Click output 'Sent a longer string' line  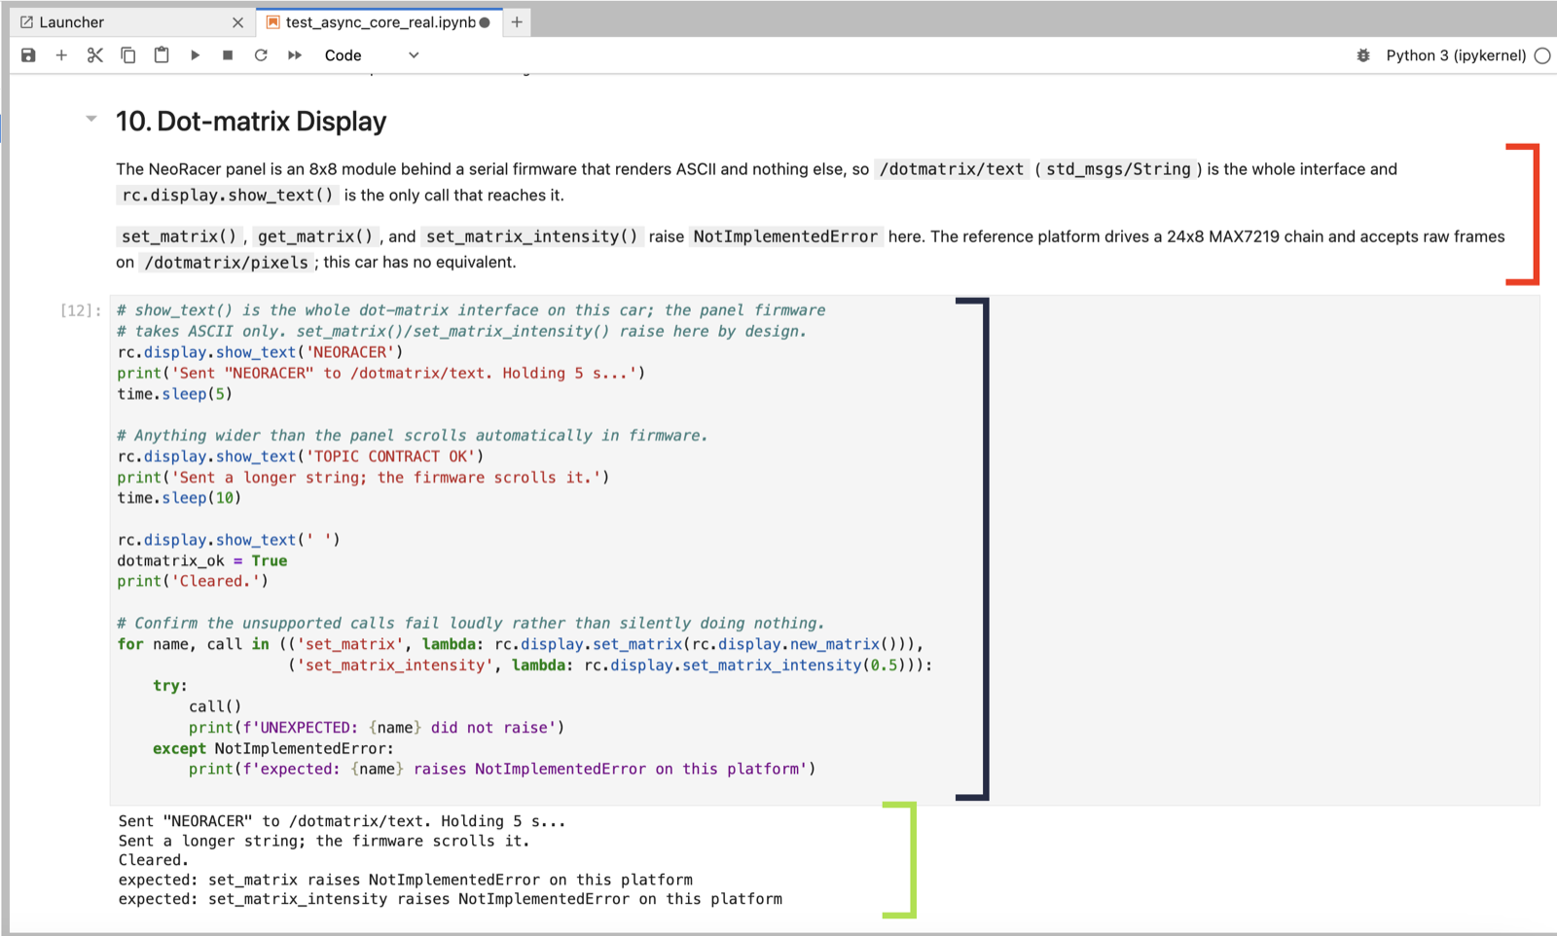(x=324, y=841)
